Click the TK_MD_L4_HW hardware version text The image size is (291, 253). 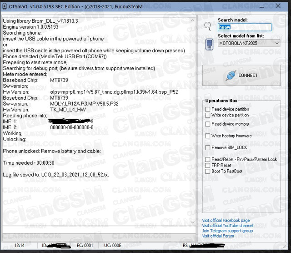[x=68, y=110]
